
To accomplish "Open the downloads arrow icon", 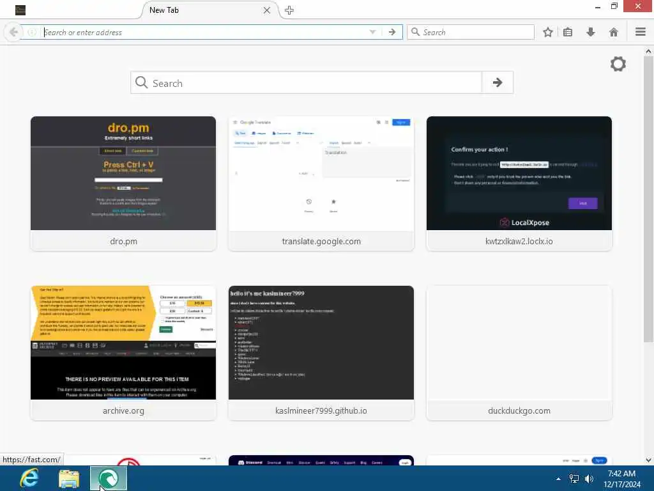I will (x=591, y=32).
